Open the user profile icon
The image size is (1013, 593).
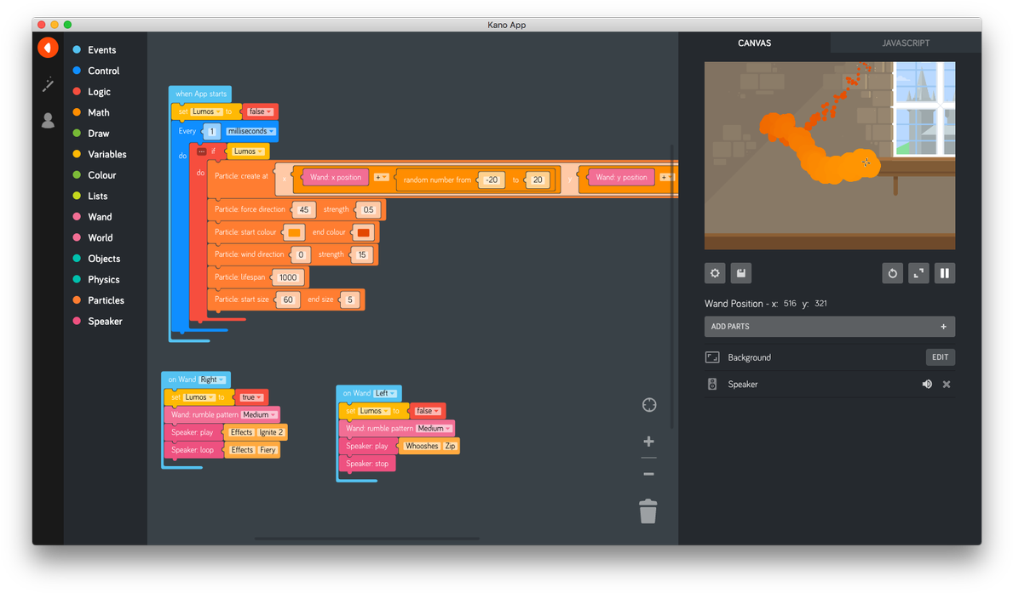coord(48,121)
